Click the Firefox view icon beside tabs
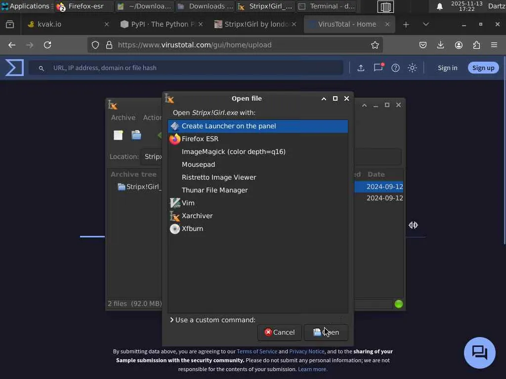This screenshot has width=506, height=379. [10, 24]
